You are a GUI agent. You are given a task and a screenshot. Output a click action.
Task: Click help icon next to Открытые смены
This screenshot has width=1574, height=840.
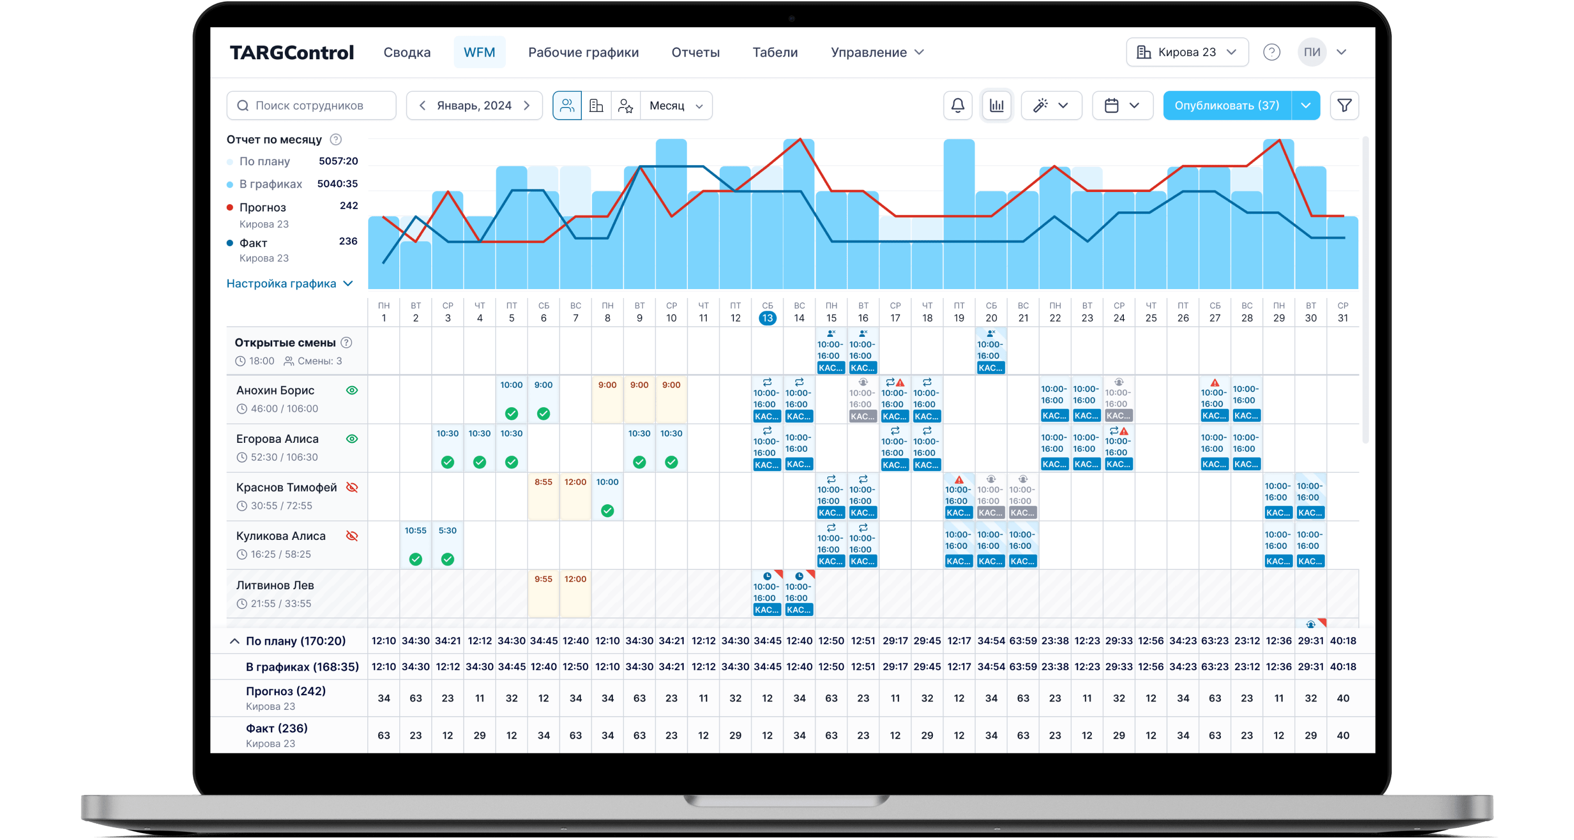tap(346, 342)
